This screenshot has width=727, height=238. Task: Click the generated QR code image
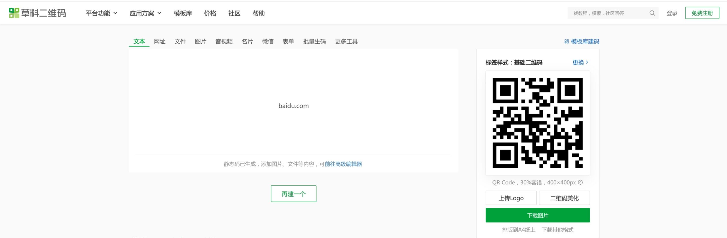point(538,123)
